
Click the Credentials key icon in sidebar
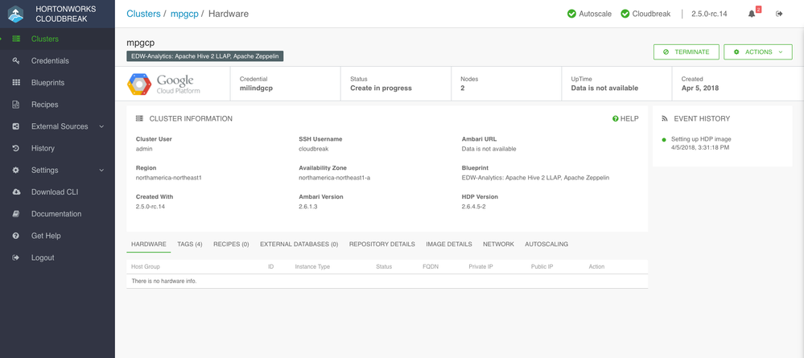(x=16, y=61)
